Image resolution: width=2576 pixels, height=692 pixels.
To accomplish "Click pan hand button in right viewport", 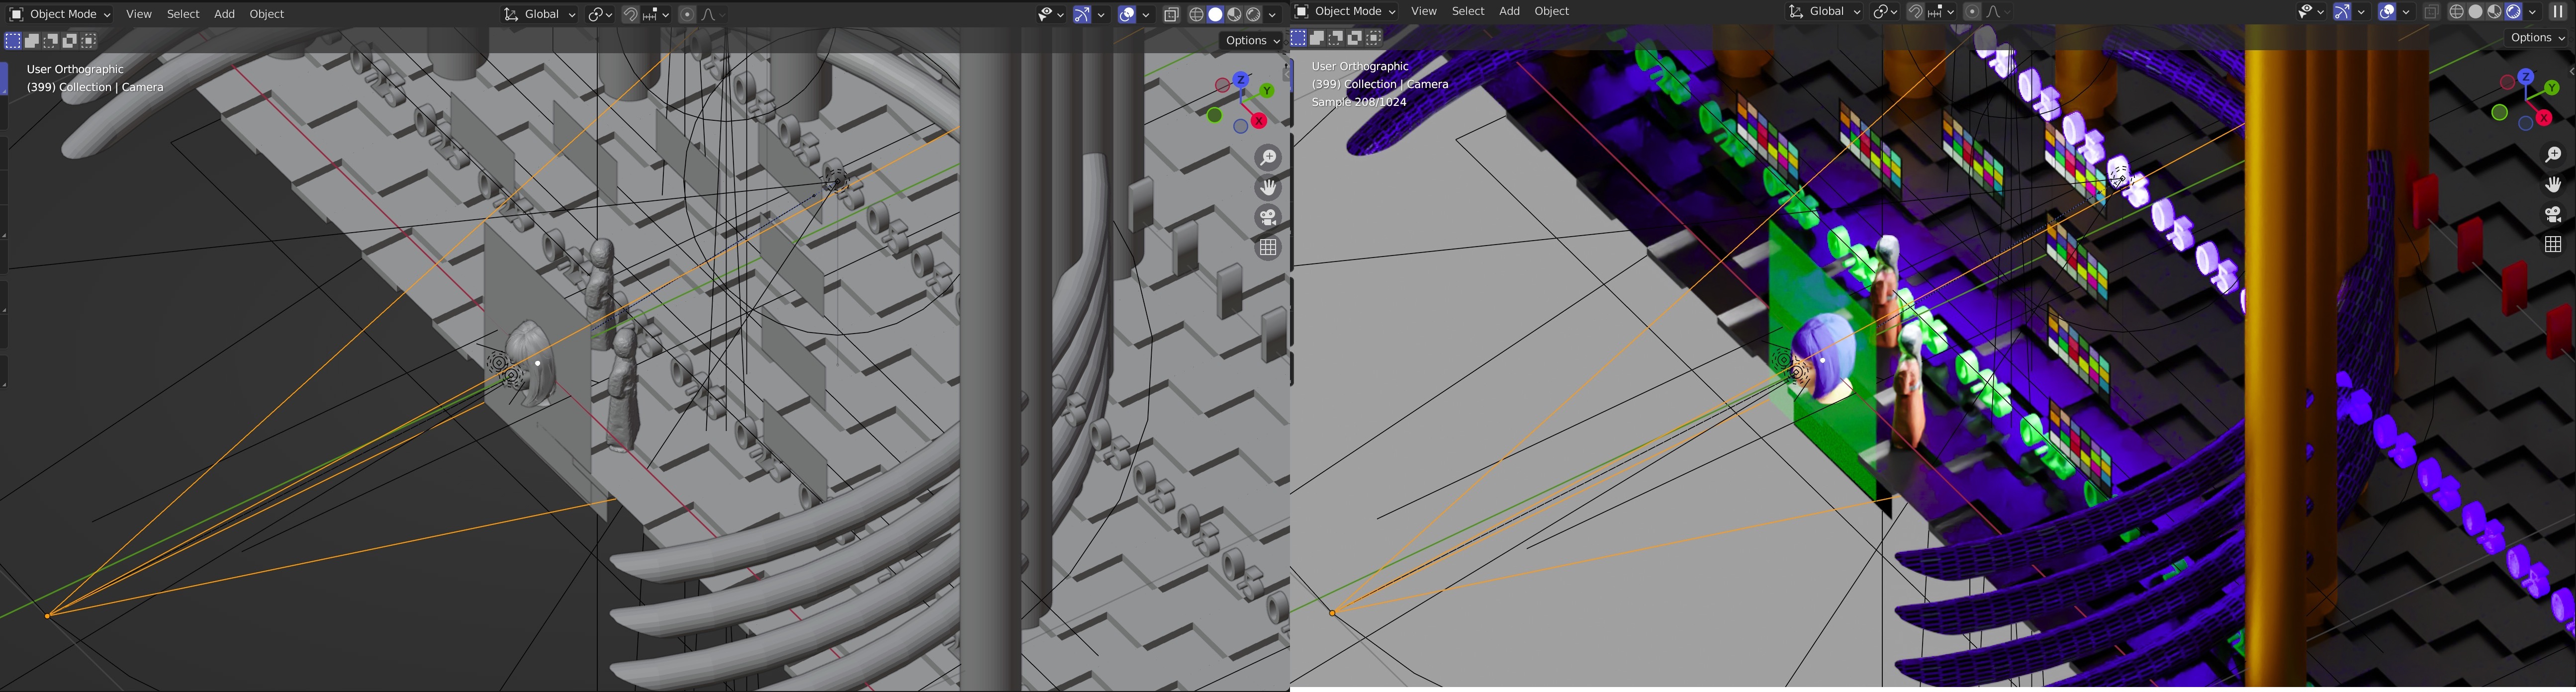I will tap(2553, 185).
